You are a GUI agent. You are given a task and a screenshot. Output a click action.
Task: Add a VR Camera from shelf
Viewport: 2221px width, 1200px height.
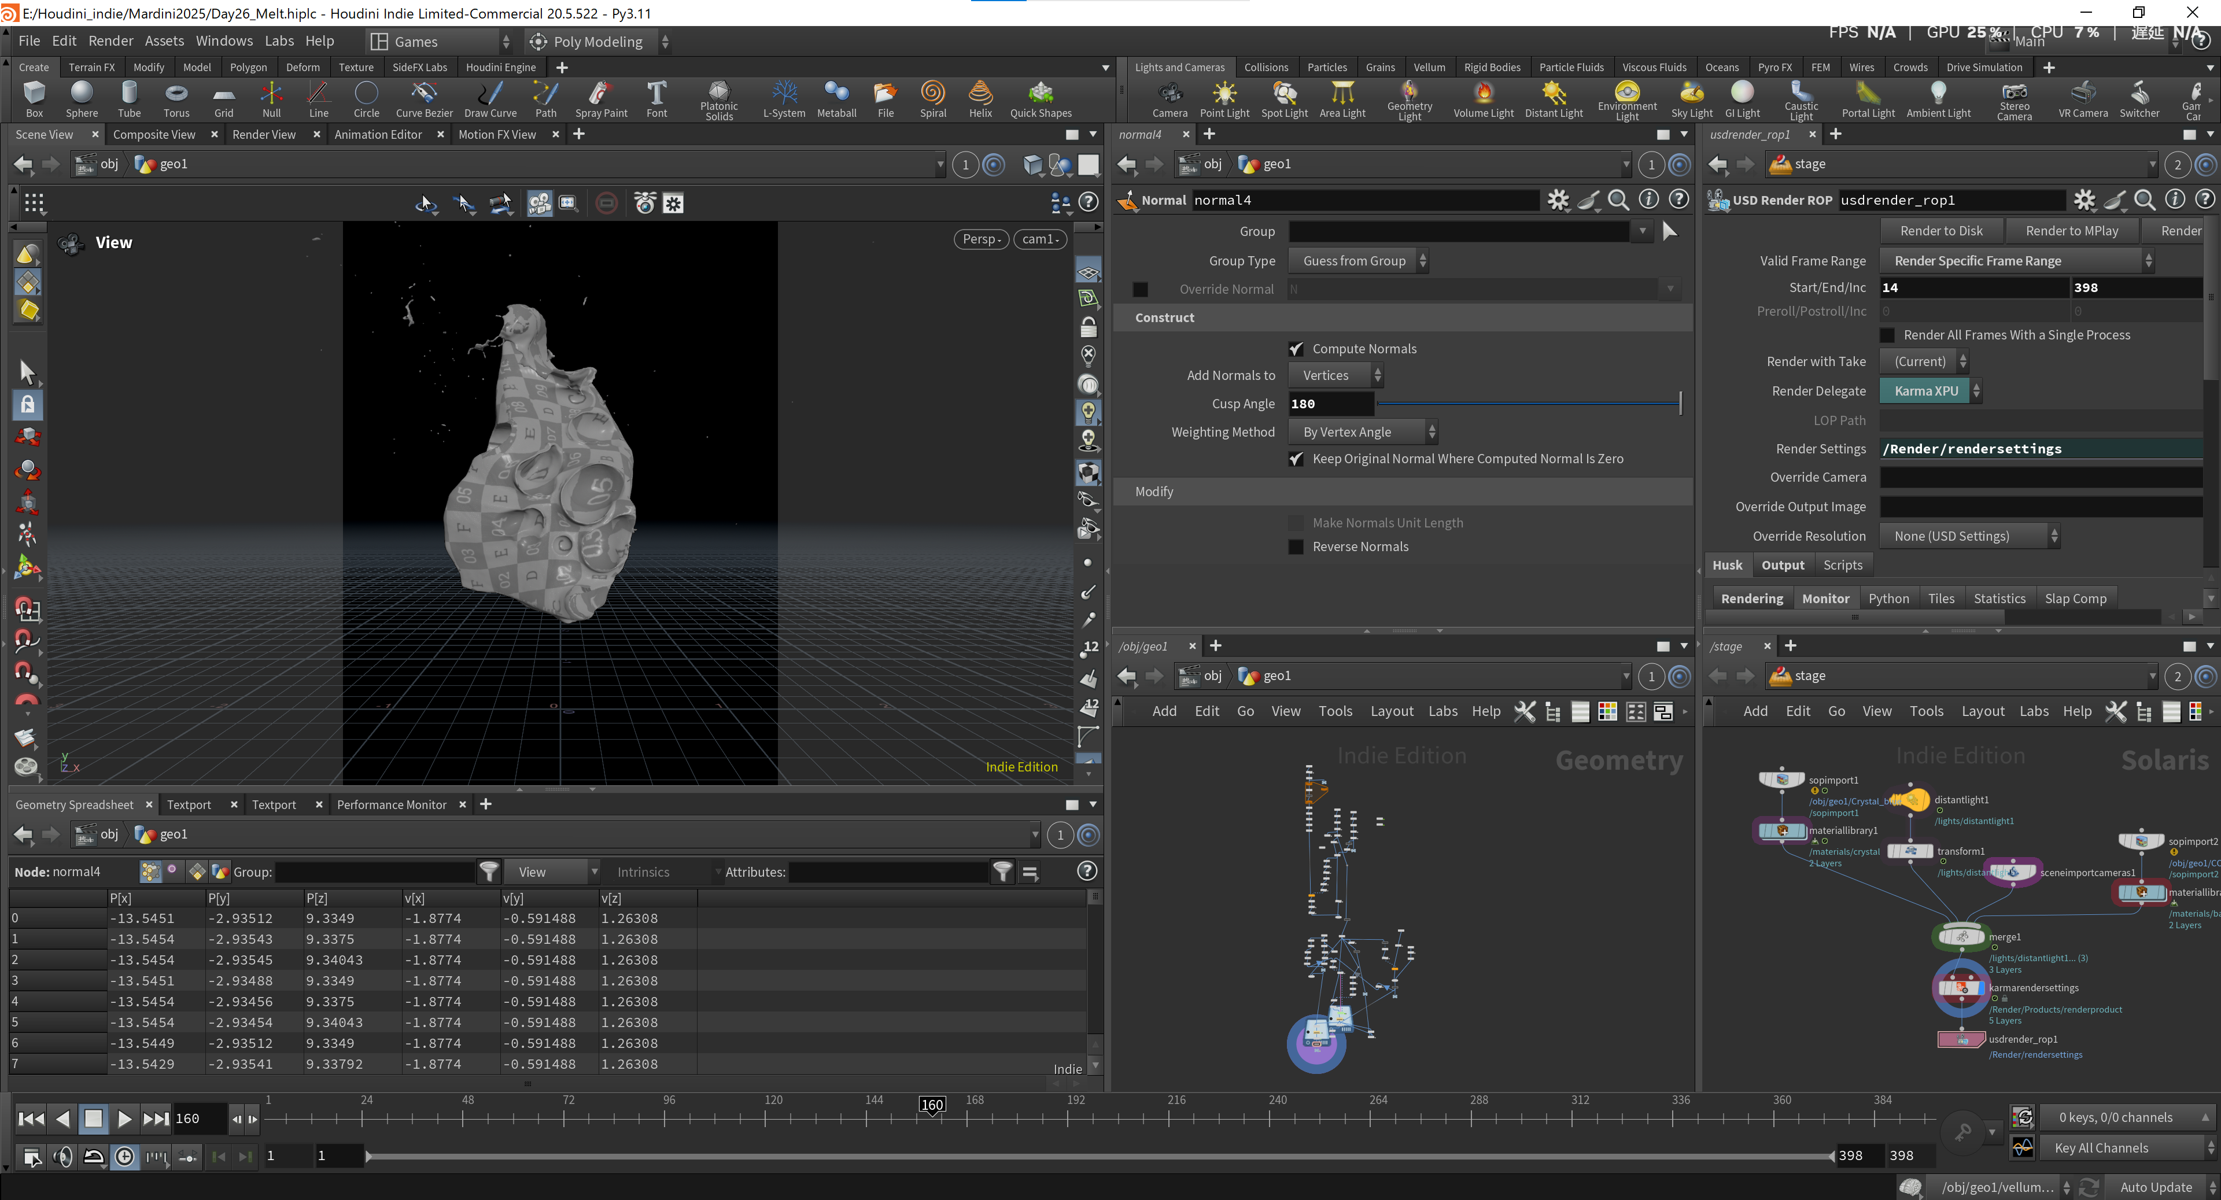(2083, 99)
